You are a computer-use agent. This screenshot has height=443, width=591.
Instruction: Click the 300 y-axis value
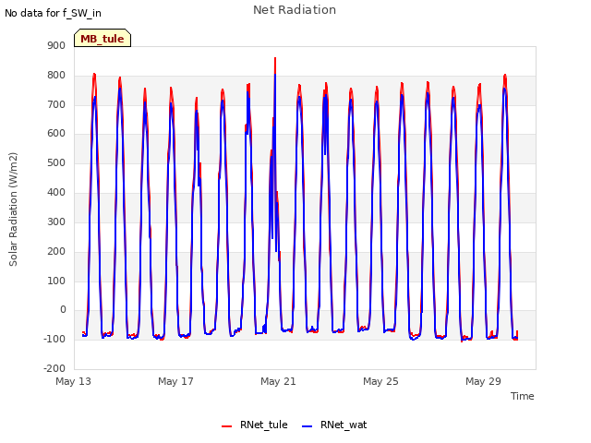coord(56,221)
